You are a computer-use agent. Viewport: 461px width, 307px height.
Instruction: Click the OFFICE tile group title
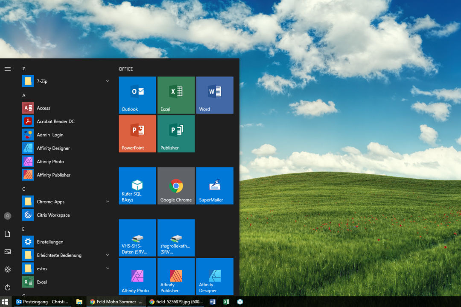pos(126,69)
